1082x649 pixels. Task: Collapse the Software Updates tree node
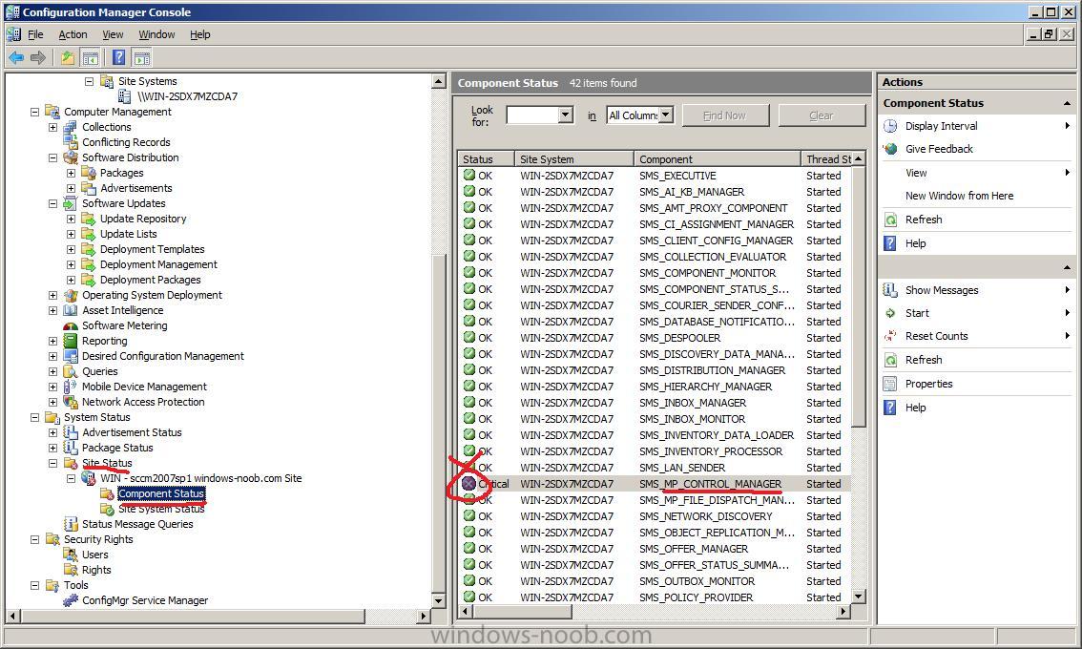(52, 203)
